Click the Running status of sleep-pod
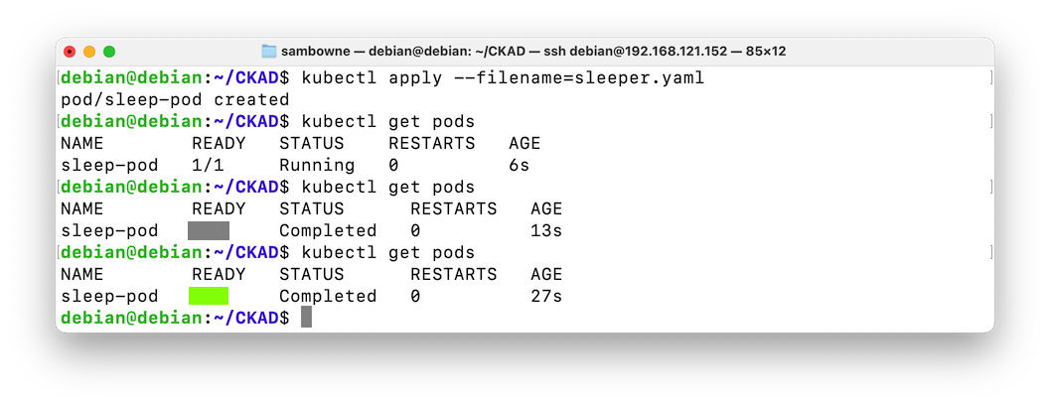Screen dimensions: 1050x406 pos(317,165)
